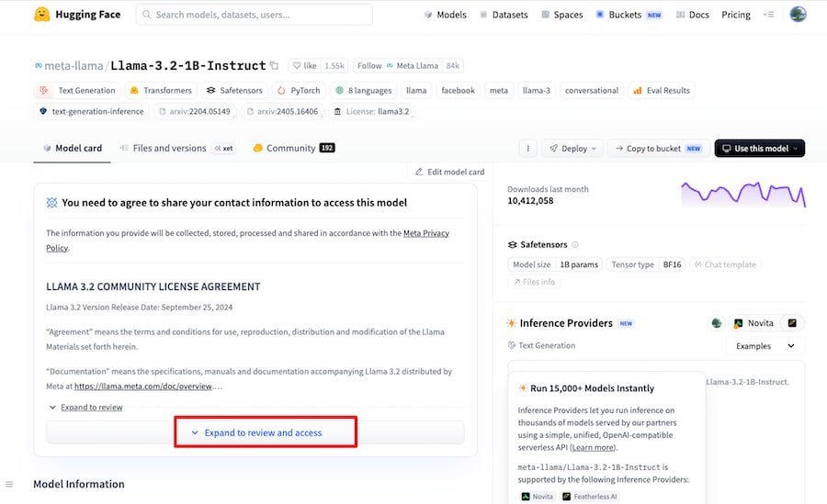Screen dimensions: 827x504
Task: Click the Inference Providers heading
Action: tap(566, 323)
